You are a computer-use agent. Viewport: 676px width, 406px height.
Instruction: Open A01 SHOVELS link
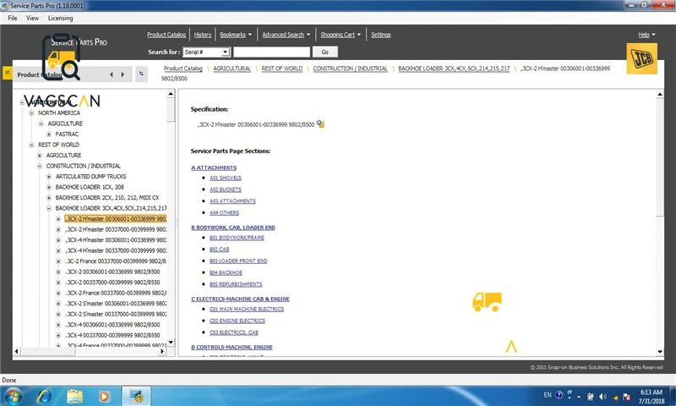pyautogui.click(x=226, y=178)
